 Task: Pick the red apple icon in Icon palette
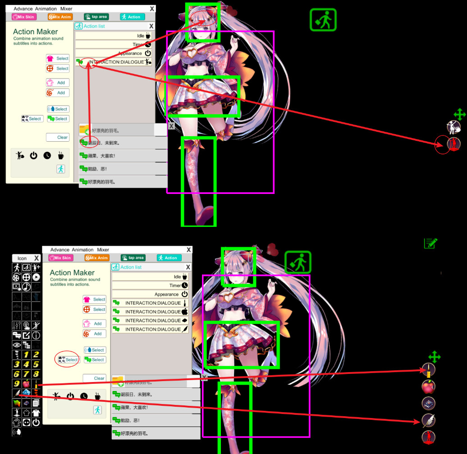[27, 383]
